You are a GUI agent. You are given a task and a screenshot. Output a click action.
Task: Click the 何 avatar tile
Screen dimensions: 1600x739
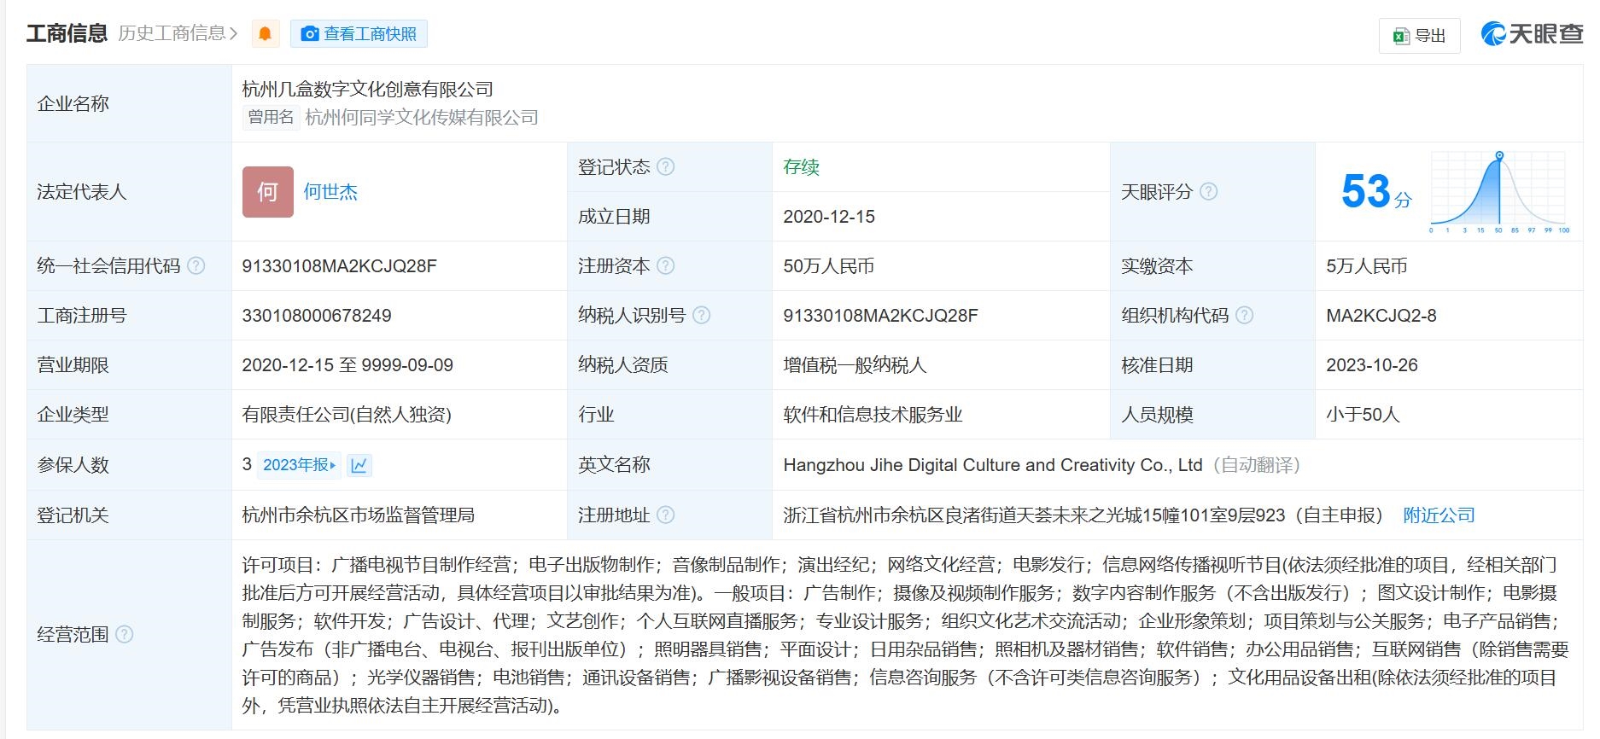267,192
